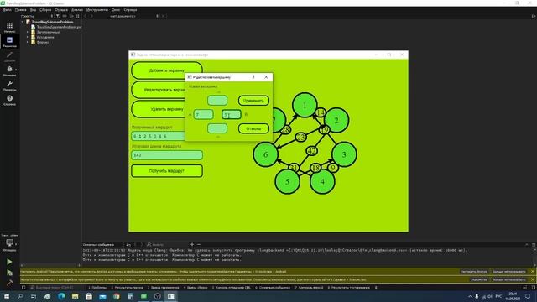The image size is (537, 302).
Task: Open the no-document file dropdown in editor toolbar
Action: click(x=133, y=16)
